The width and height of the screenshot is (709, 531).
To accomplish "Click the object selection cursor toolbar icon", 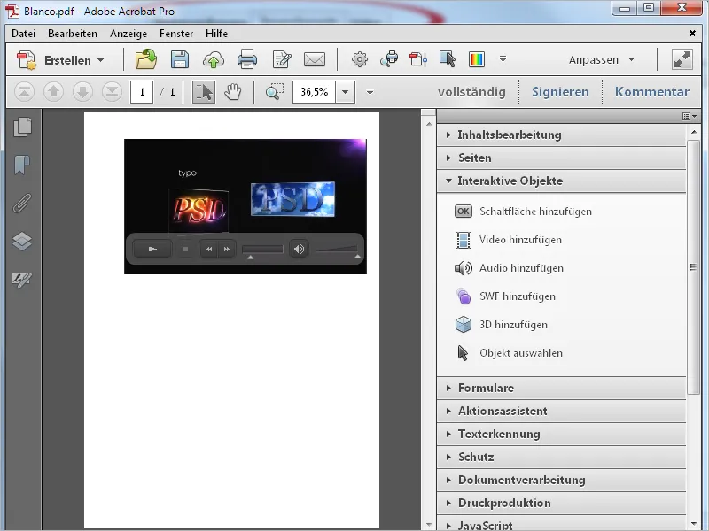I will click(x=448, y=59).
